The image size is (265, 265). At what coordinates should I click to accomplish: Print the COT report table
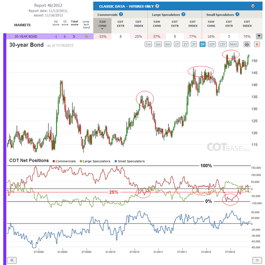coord(253,6)
